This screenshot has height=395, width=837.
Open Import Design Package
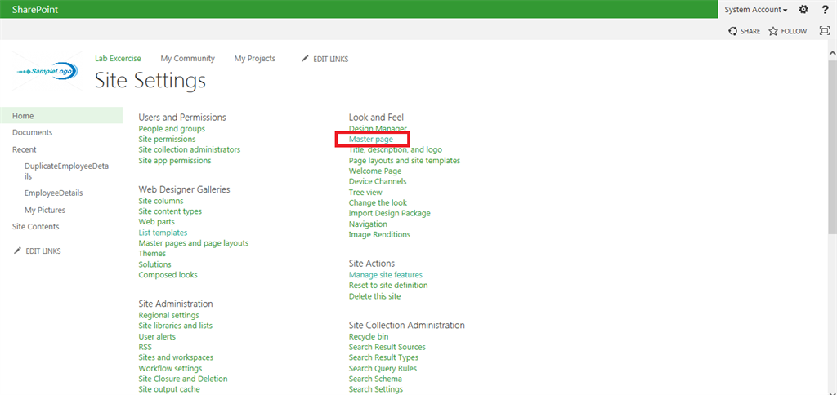[390, 213]
